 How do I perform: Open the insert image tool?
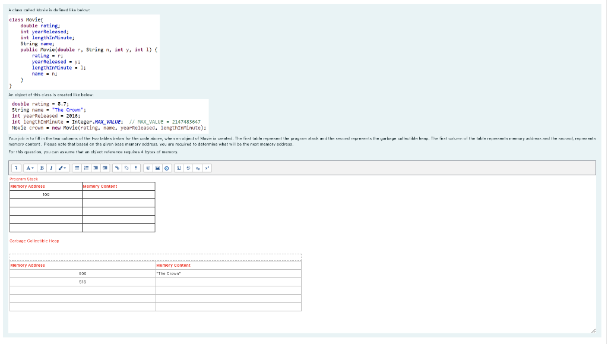(x=158, y=168)
